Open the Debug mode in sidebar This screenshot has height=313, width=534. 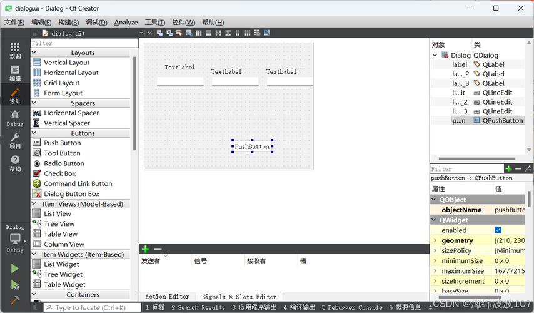pos(15,117)
